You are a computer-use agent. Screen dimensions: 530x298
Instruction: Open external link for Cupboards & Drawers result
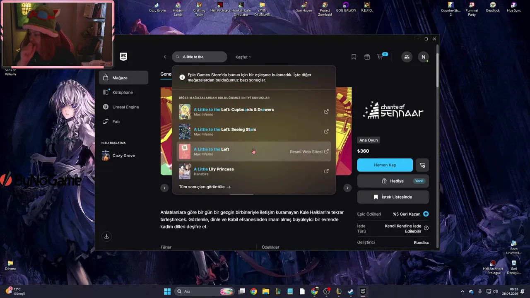tap(326, 112)
